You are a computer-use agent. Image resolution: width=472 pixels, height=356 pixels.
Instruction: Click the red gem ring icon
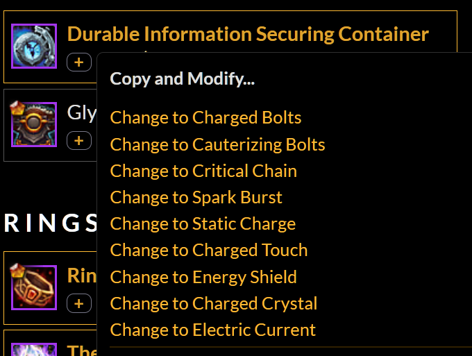tap(34, 287)
